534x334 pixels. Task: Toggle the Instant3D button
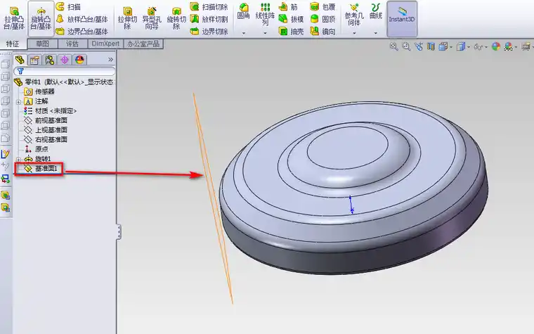click(402, 19)
